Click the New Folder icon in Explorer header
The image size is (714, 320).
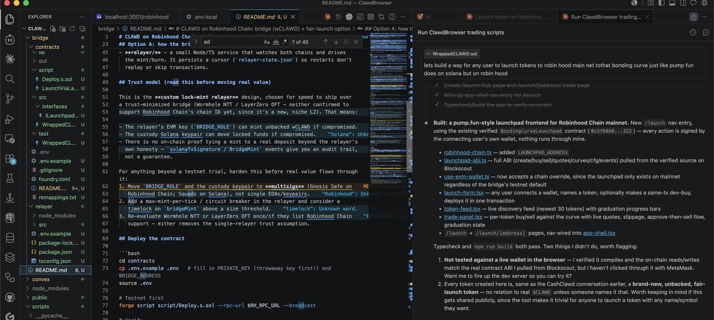(x=62, y=29)
